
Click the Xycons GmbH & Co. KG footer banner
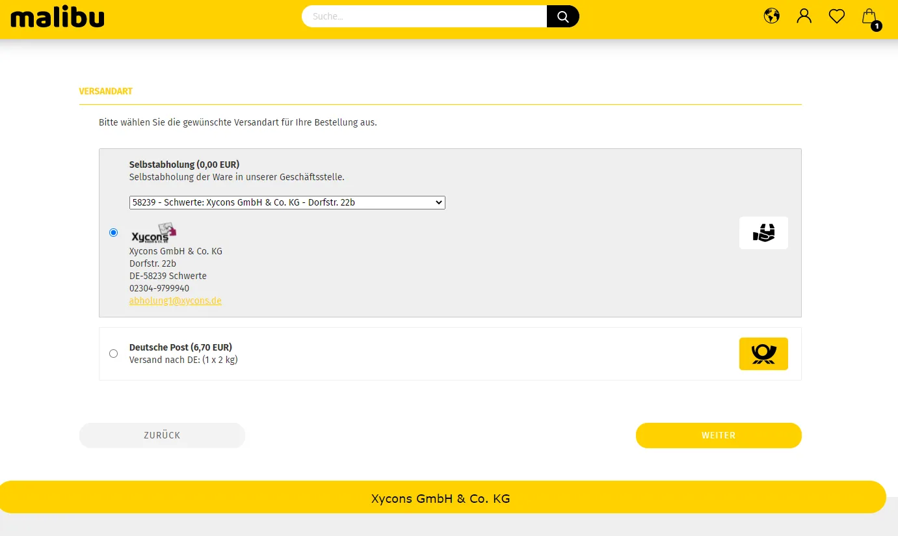point(440,498)
